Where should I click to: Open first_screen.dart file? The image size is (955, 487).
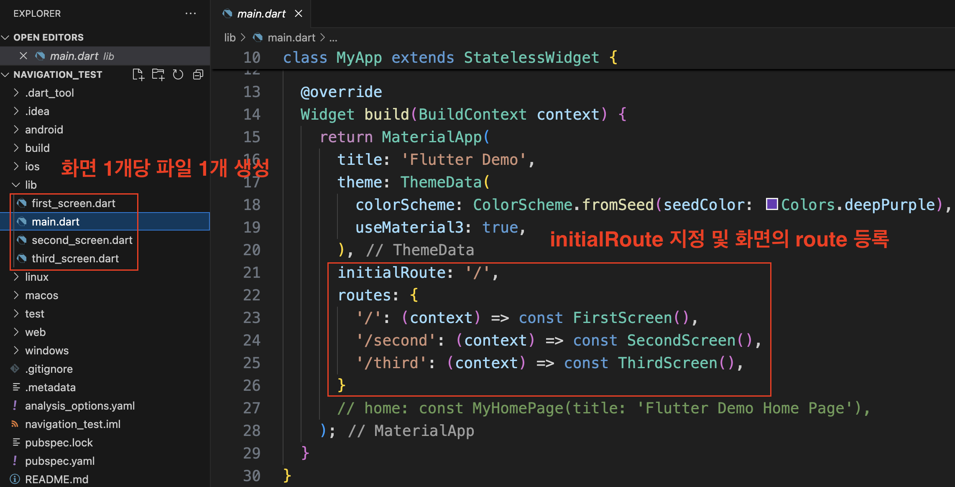click(x=73, y=203)
